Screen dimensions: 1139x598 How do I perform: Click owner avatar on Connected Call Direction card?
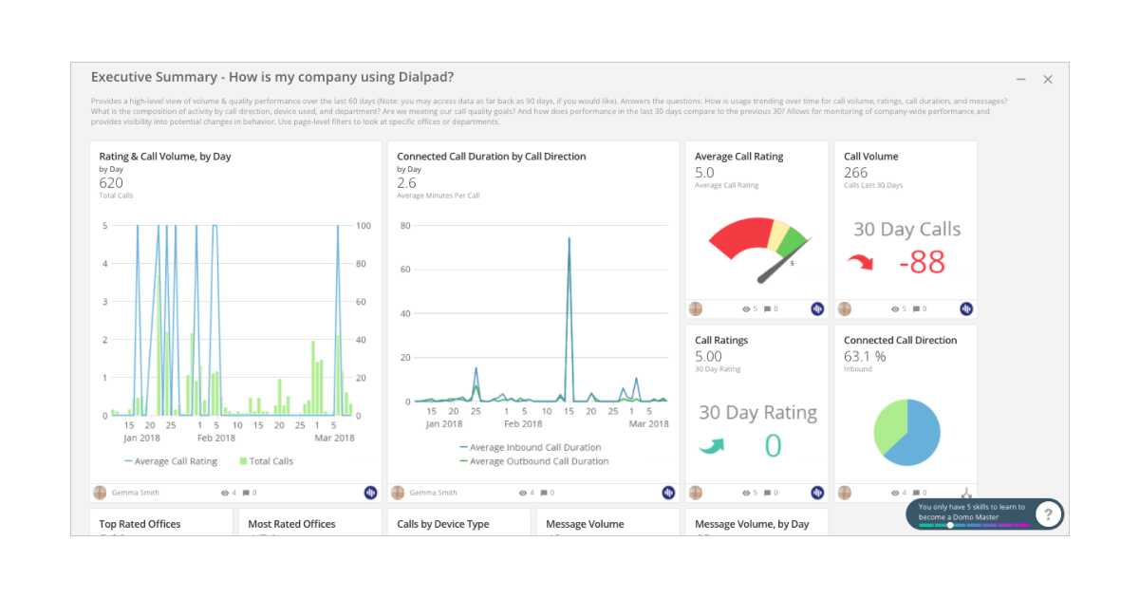845,493
